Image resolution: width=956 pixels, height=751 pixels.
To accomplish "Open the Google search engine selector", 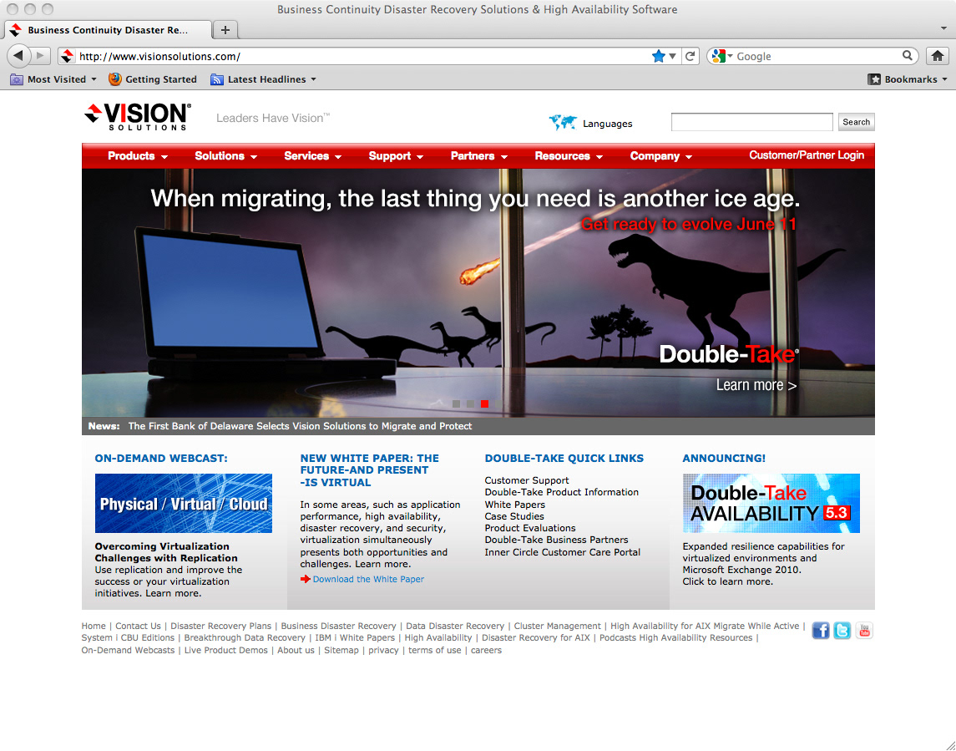I will pos(722,56).
